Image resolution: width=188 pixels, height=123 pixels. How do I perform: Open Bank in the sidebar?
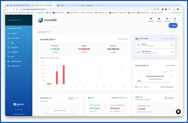pos(11,57)
